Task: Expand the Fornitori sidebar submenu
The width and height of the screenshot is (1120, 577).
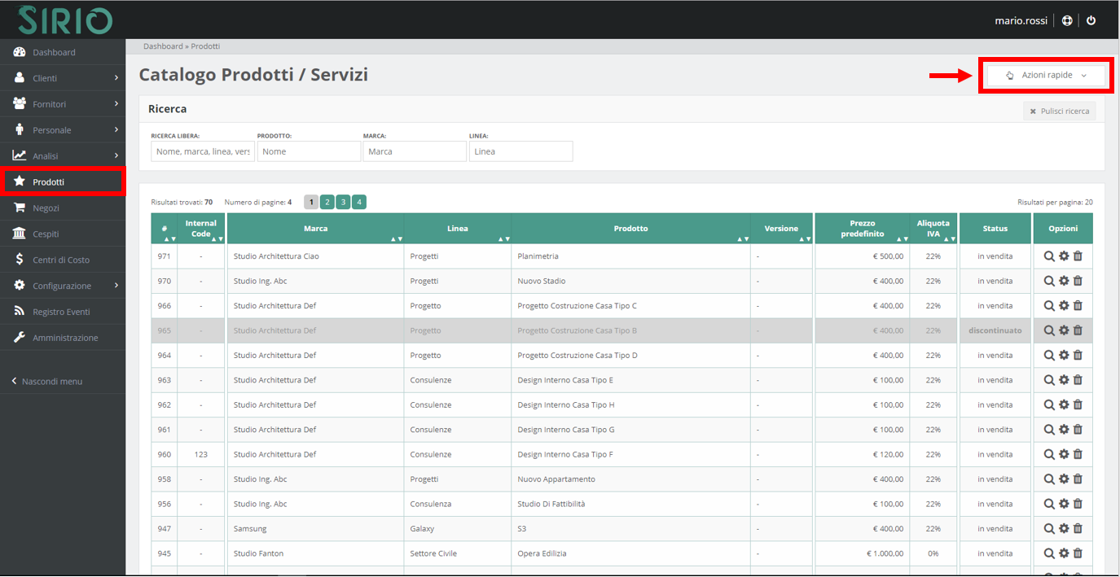Action: 63,104
